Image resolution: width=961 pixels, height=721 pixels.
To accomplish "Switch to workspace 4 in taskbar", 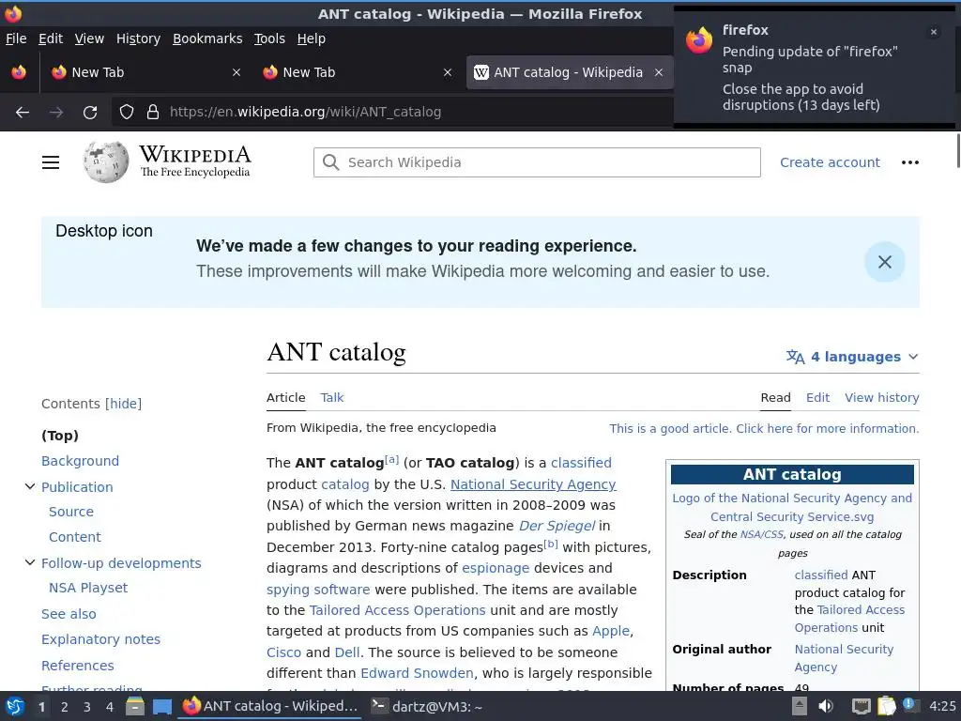I will point(110,707).
